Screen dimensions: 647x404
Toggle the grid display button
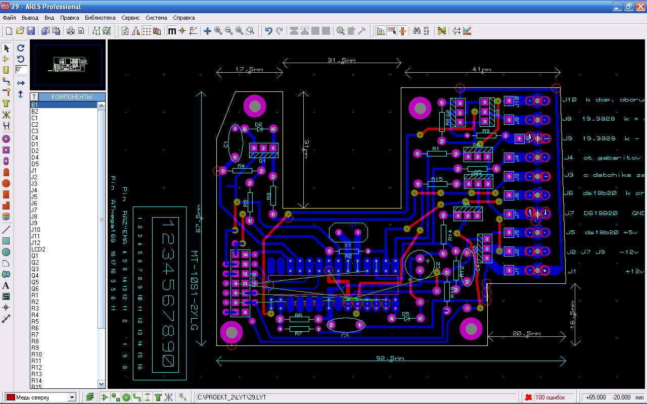click(x=146, y=31)
